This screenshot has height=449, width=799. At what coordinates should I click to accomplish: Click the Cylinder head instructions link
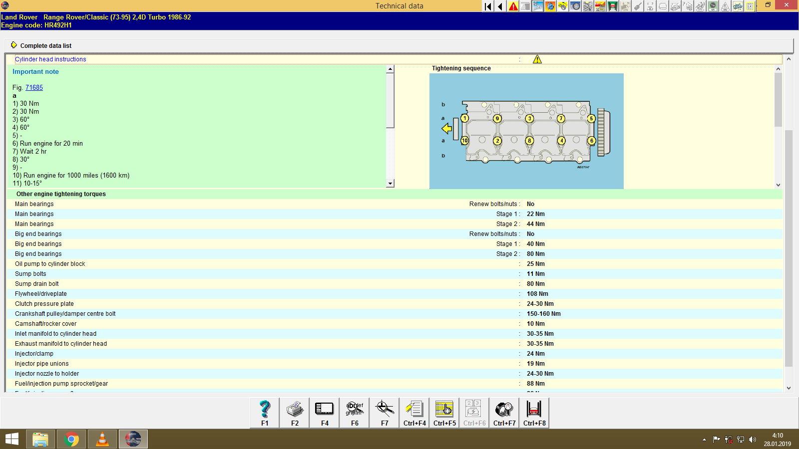coord(50,59)
